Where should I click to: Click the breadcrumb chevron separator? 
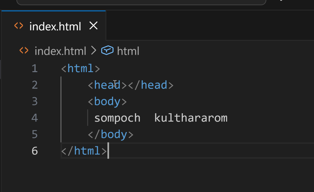pos(93,51)
